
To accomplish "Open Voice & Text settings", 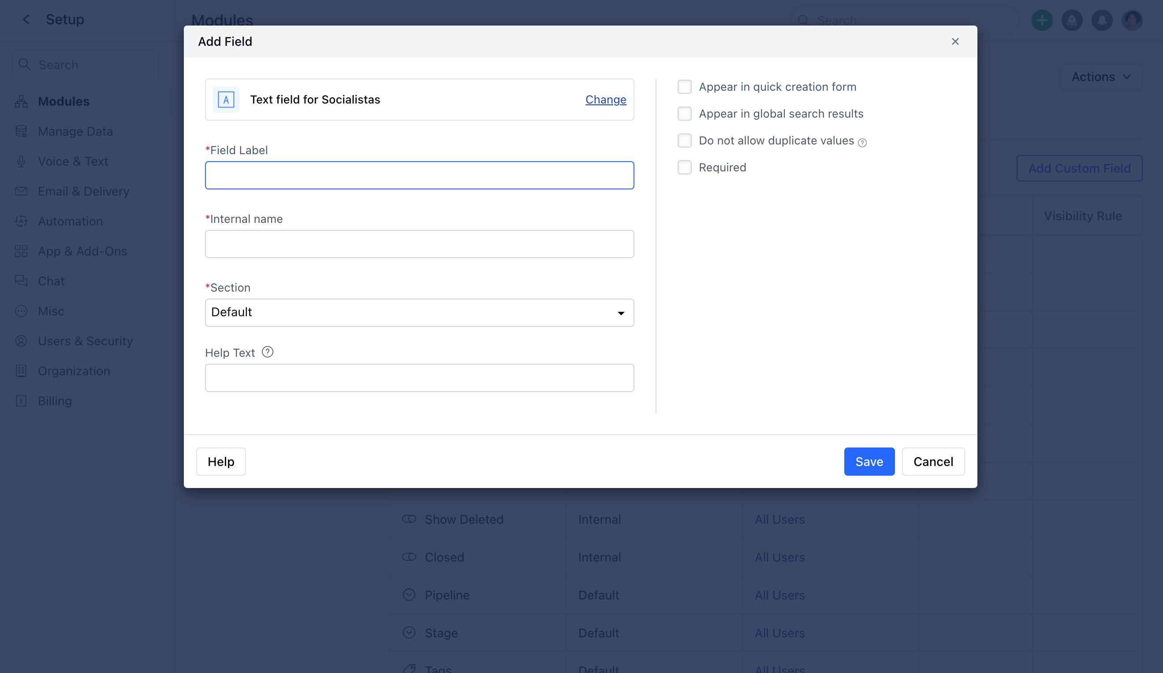I will coord(73,161).
